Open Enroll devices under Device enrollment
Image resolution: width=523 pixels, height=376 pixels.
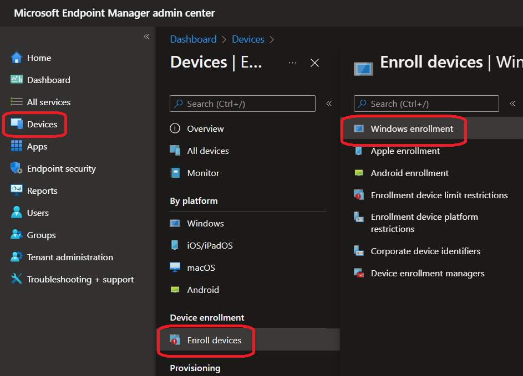214,340
